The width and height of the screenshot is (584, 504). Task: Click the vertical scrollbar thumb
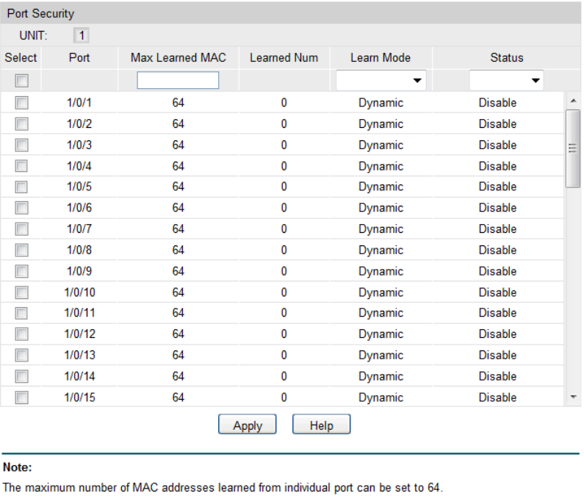573,148
